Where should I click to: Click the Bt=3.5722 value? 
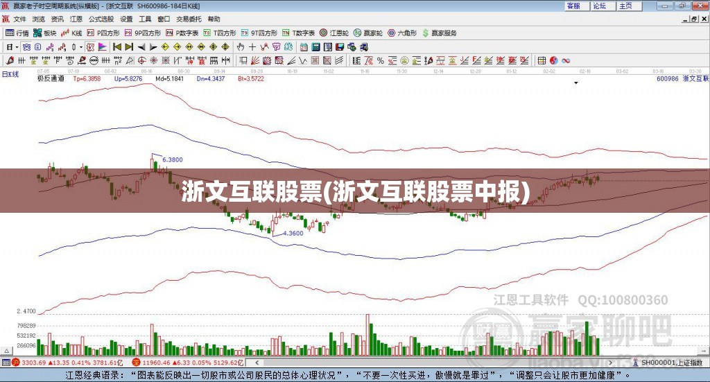tap(251, 79)
